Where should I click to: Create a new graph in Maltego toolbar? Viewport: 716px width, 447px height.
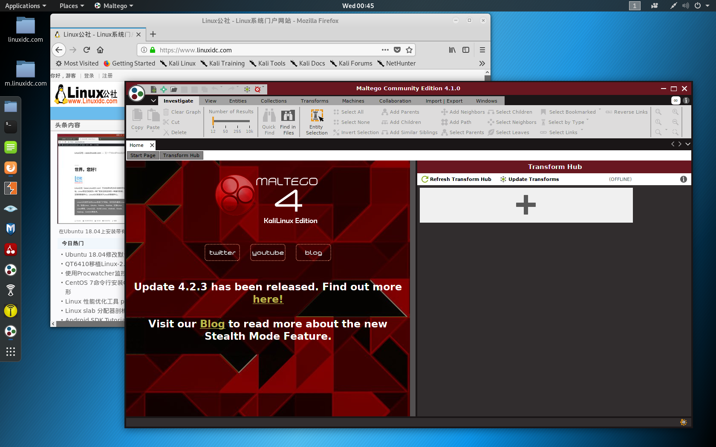point(153,89)
